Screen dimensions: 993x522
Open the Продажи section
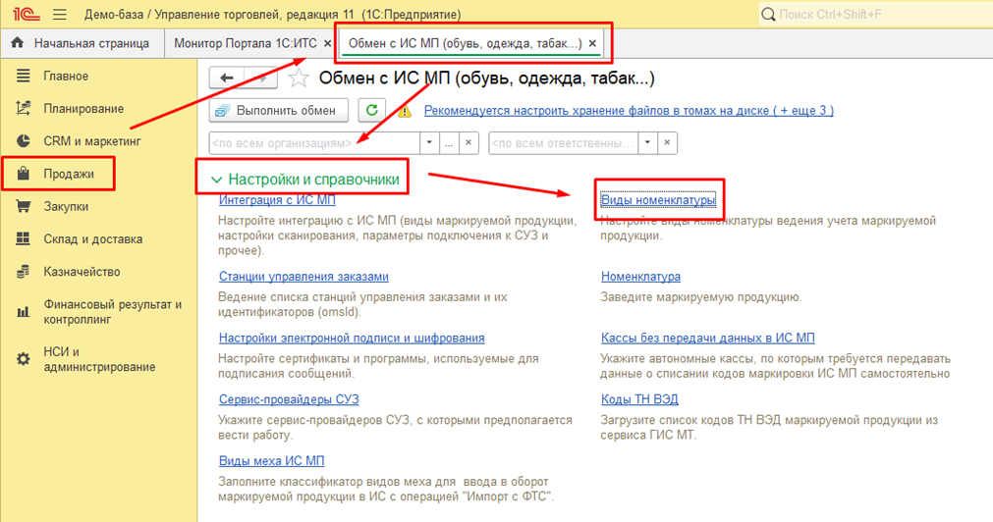(69, 174)
